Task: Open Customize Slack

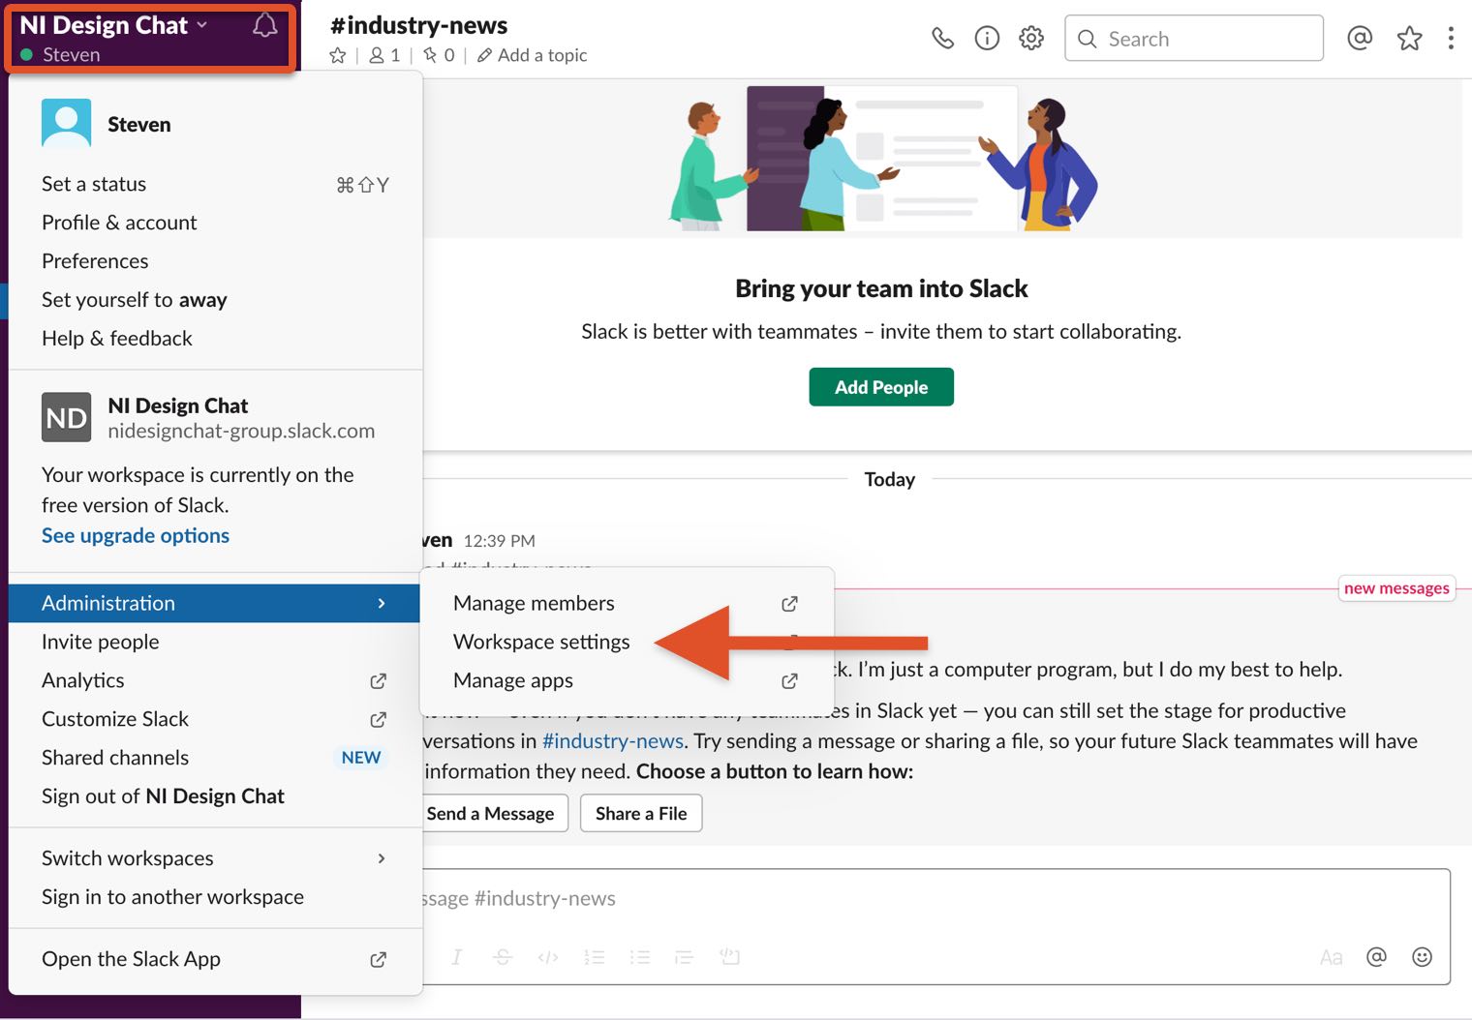Action: point(214,719)
